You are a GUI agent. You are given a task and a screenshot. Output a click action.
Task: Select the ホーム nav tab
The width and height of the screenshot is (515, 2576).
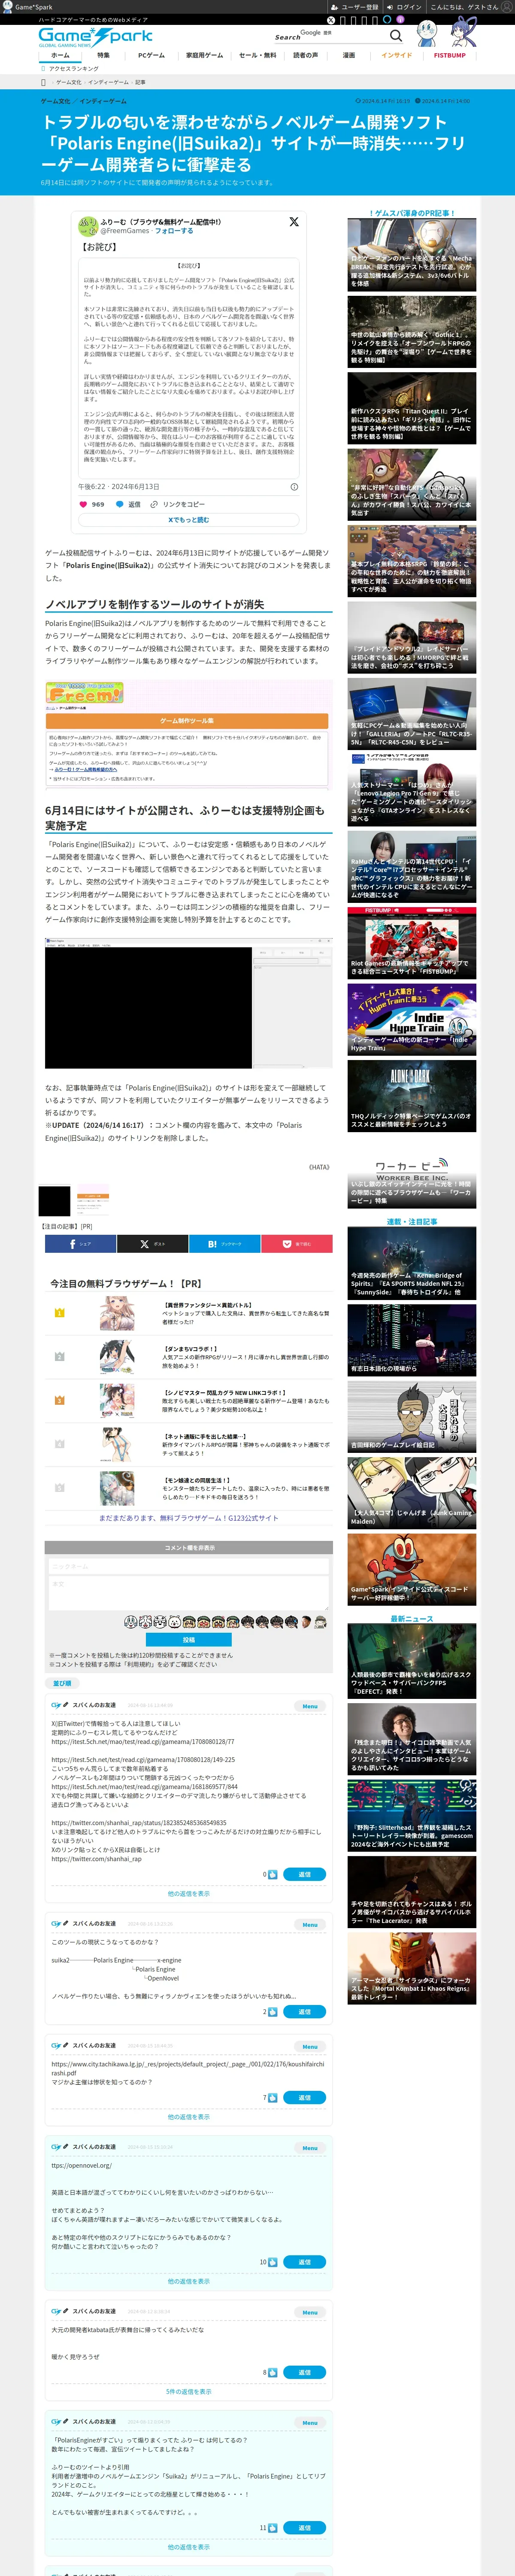click(61, 56)
